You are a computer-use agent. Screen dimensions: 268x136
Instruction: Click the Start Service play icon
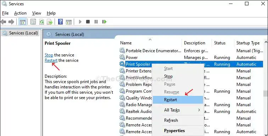click(x=80, y=22)
